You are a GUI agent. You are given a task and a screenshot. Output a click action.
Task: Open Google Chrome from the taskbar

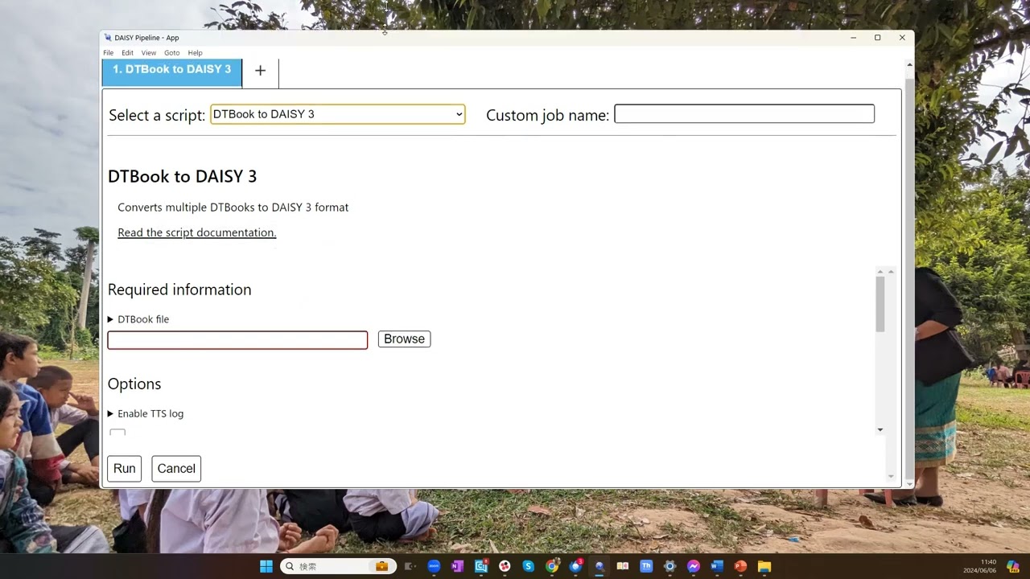coord(552,566)
